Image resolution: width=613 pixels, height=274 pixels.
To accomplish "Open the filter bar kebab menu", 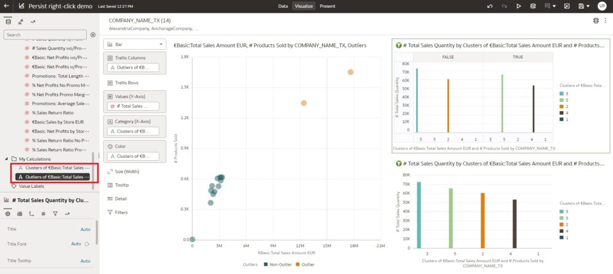I will point(605,21).
